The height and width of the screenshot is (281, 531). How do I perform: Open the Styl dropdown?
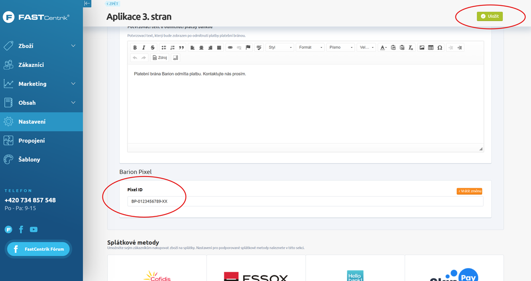pos(280,48)
